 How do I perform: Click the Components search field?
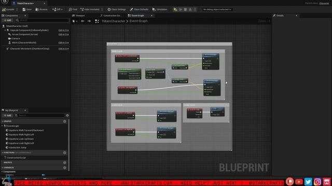pyautogui.click(x=42, y=20)
